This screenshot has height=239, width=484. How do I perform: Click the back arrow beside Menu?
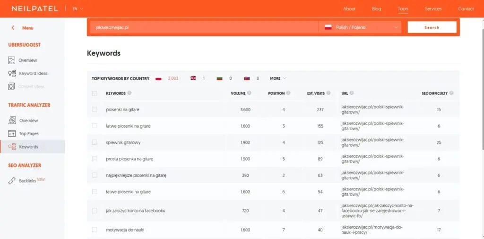[x=13, y=28]
